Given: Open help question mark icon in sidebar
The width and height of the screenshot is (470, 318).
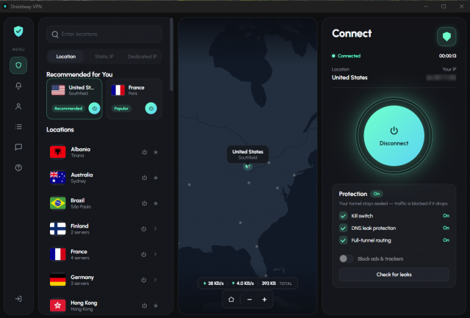Looking at the screenshot, I should [18, 167].
